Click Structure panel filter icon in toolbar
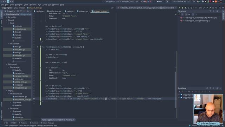The height and width of the screenshot is (127, 225). pos(196,14)
